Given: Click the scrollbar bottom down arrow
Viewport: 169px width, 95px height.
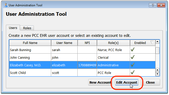Looking at the screenshot, I should pos(158,74).
